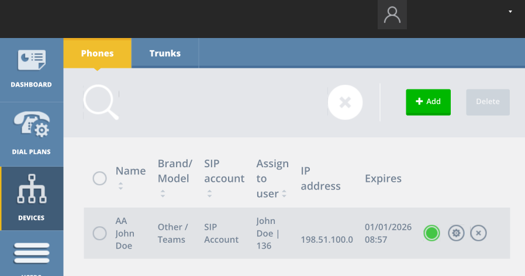The width and height of the screenshot is (525, 276).
Task: Click the greyed-out Delete button
Action: (x=488, y=102)
